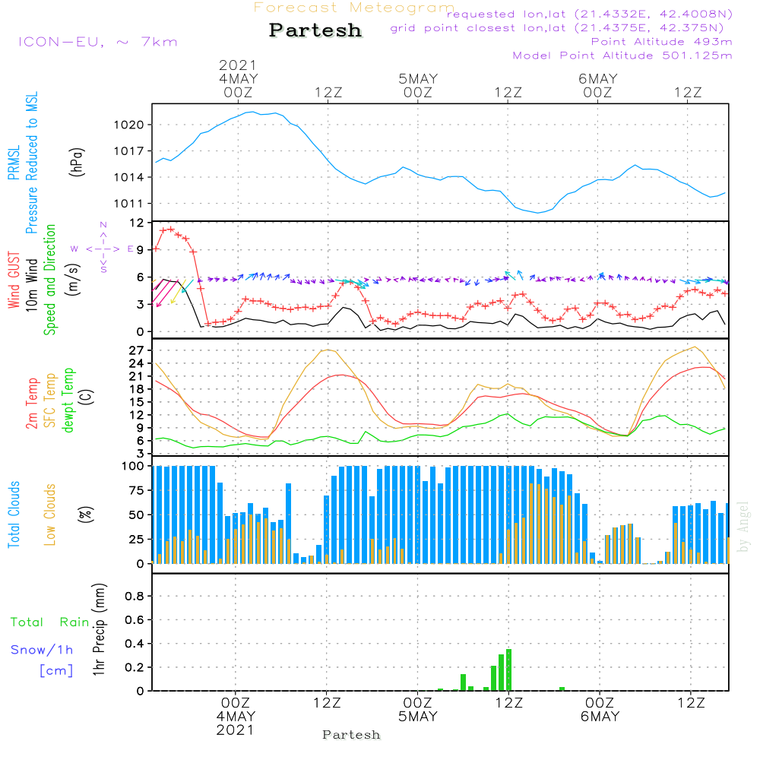Click the 'SFC Temp' axis label
760x760 pixels.
(50, 401)
